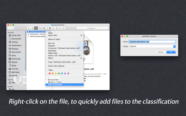Click OK in Add New Favorite dialog
The width and height of the screenshot is (186, 116).
click(171, 52)
